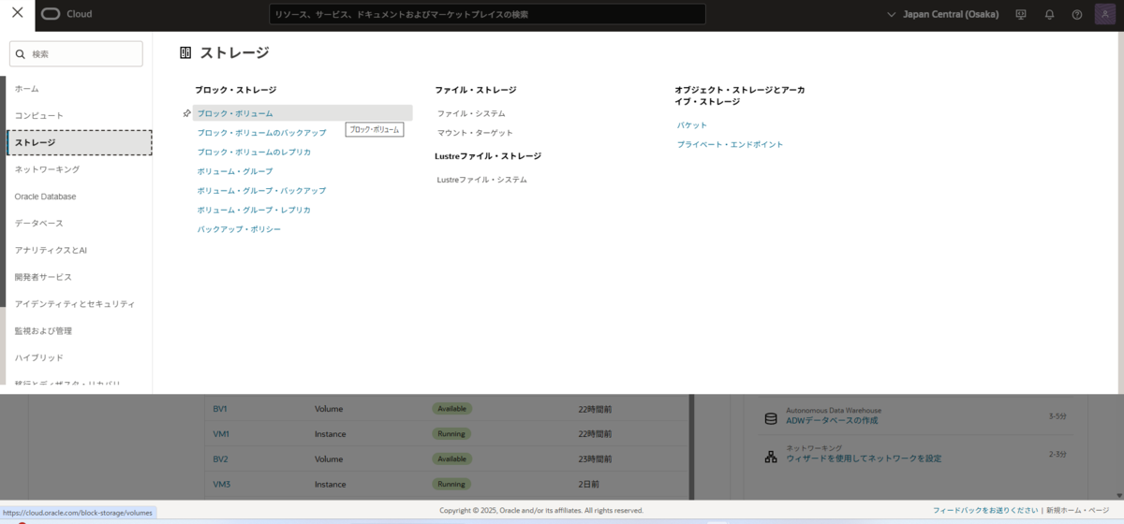Click the Available status badge in BV2 row

click(452, 459)
